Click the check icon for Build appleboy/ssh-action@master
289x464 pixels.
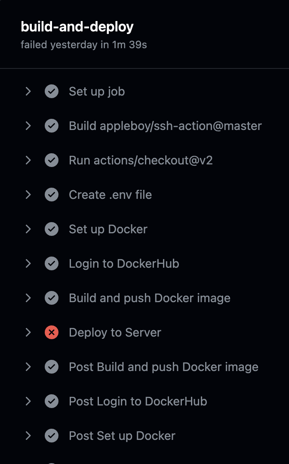52,126
